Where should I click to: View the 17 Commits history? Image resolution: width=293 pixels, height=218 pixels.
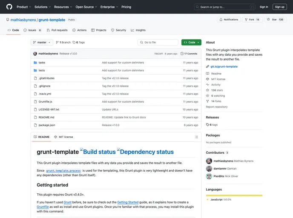tap(189, 54)
